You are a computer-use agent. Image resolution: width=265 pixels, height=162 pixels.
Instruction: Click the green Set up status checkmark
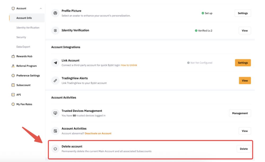click(x=203, y=13)
